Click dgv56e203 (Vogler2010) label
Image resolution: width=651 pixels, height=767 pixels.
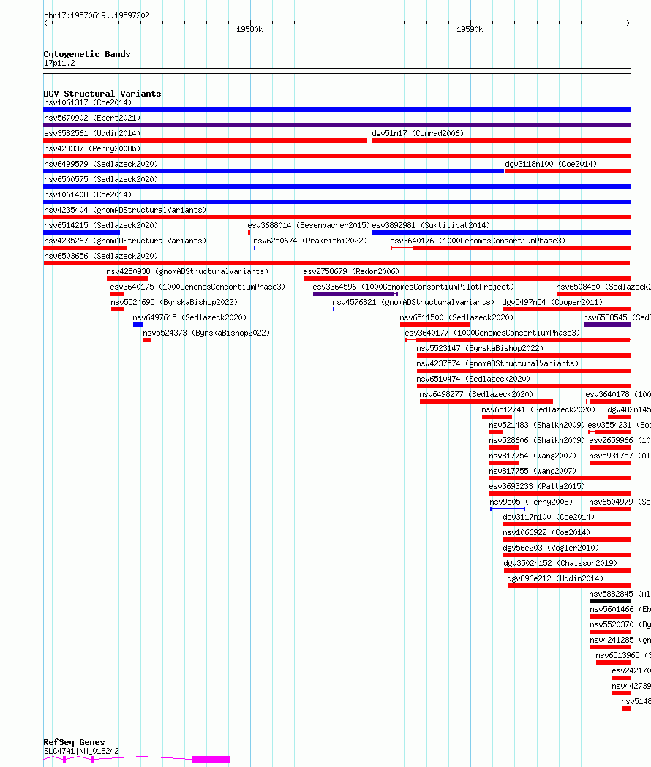point(551,548)
